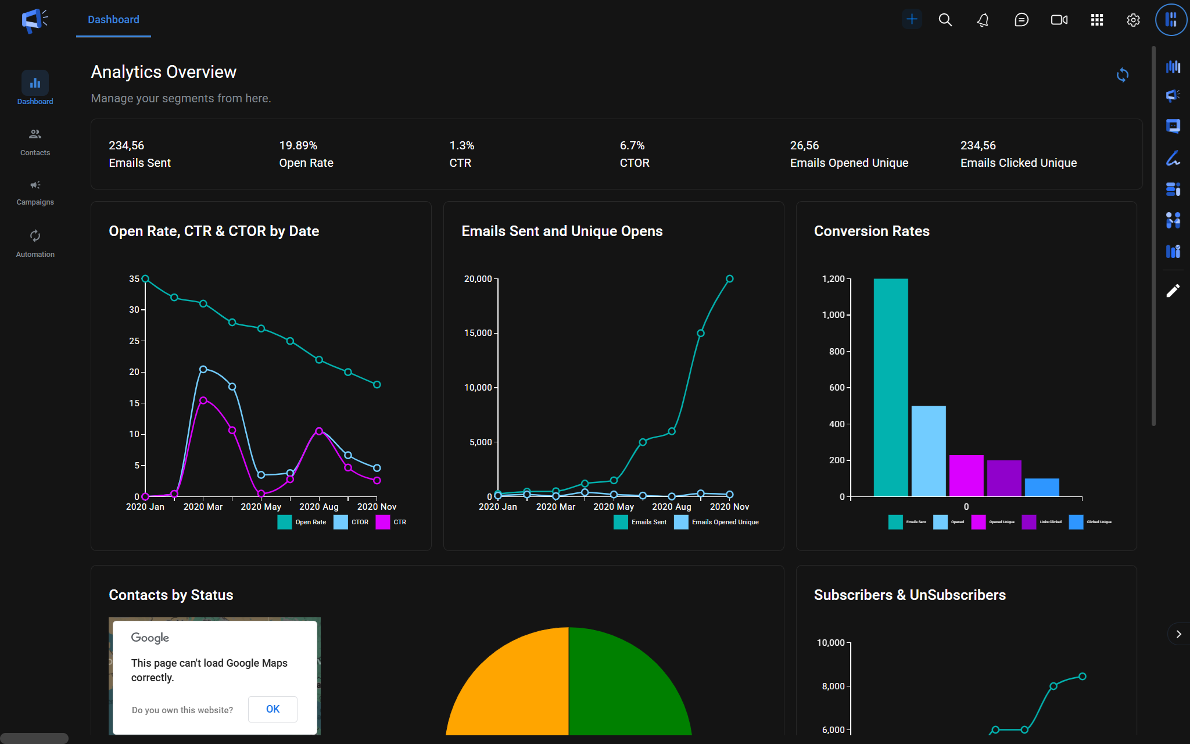Expand right side panel chevron arrow
Viewport: 1190px width, 744px height.
click(1178, 634)
